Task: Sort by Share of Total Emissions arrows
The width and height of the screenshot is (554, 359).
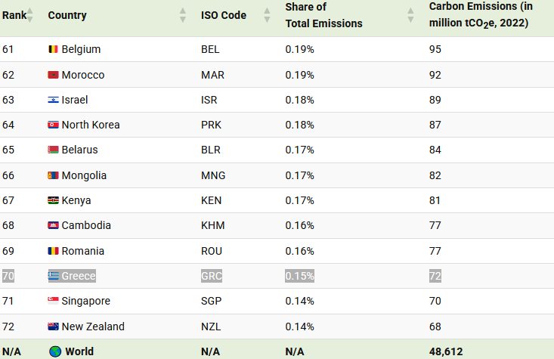Action: [410, 15]
